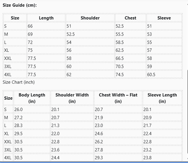
Task: Select the 'Chest Width – Flat (in)' header
Action: [x=118, y=98]
